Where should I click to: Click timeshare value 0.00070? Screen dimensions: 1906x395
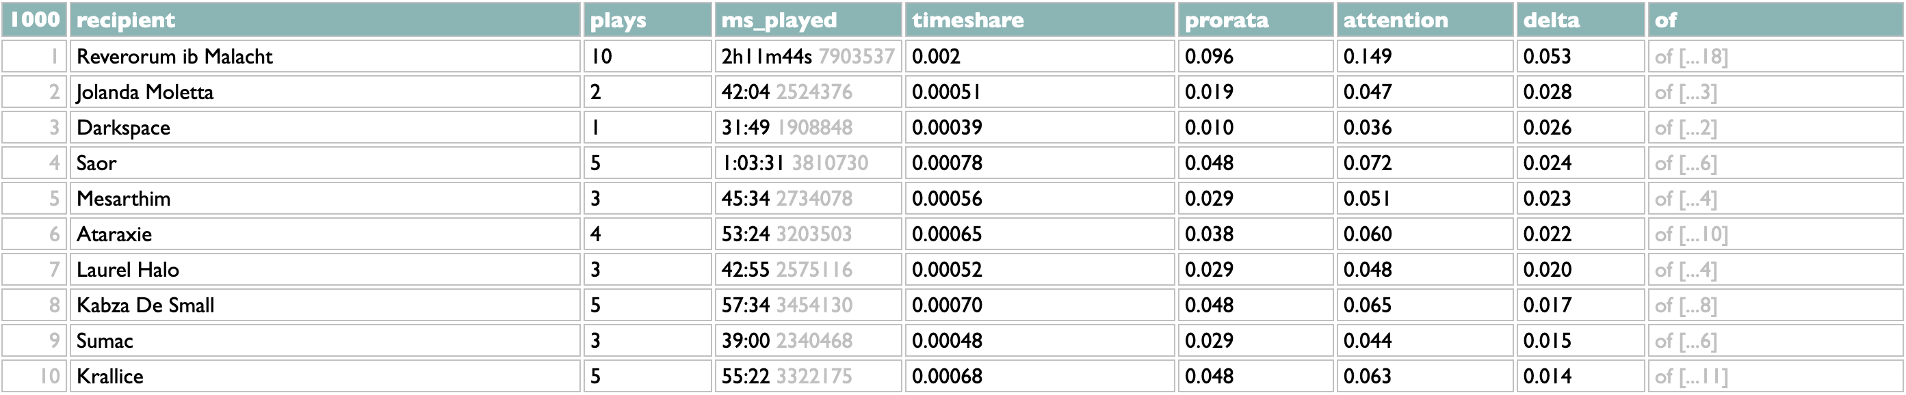click(947, 305)
